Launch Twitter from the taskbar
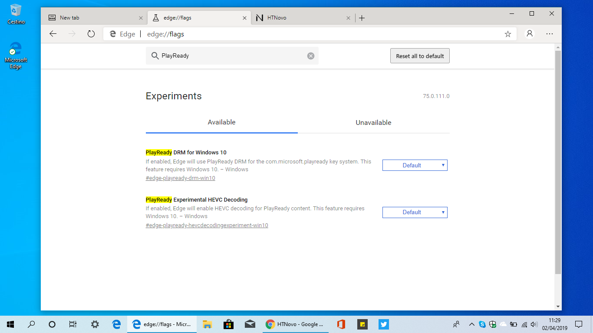593x333 pixels. click(383, 324)
